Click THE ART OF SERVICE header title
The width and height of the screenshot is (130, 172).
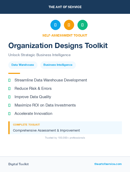65,7
